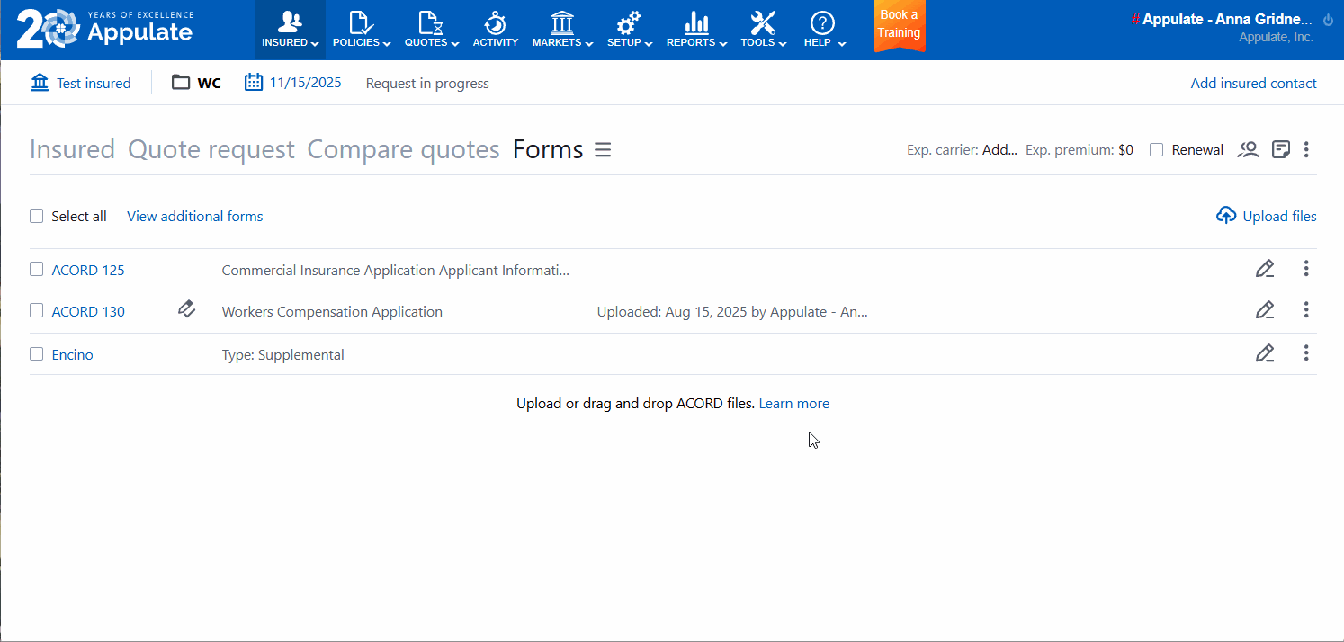Click the power logout icon
Image resolution: width=1344 pixels, height=642 pixels.
pyautogui.click(x=1328, y=20)
